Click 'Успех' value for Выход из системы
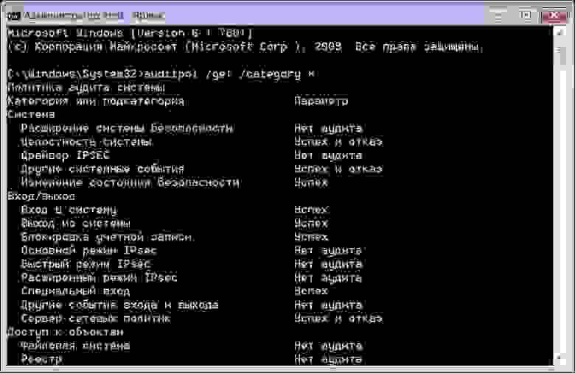 [311, 224]
